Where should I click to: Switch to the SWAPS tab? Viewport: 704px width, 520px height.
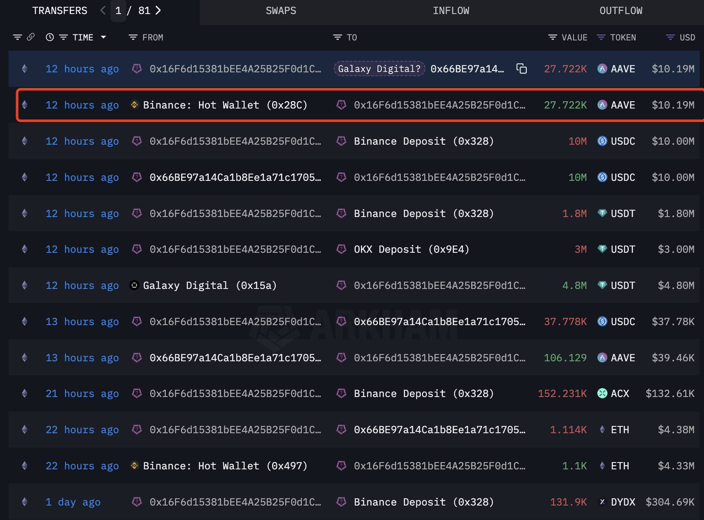pyautogui.click(x=281, y=11)
